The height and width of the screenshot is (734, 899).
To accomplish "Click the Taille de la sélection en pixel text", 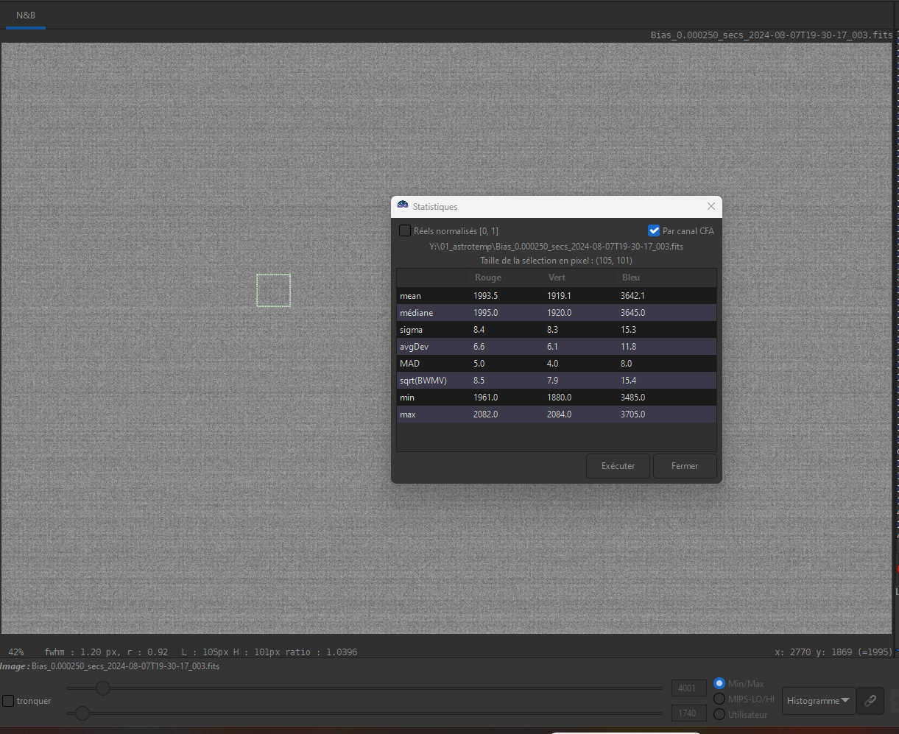I will tap(556, 261).
